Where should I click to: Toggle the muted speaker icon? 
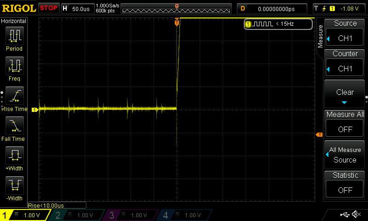(x=356, y=215)
